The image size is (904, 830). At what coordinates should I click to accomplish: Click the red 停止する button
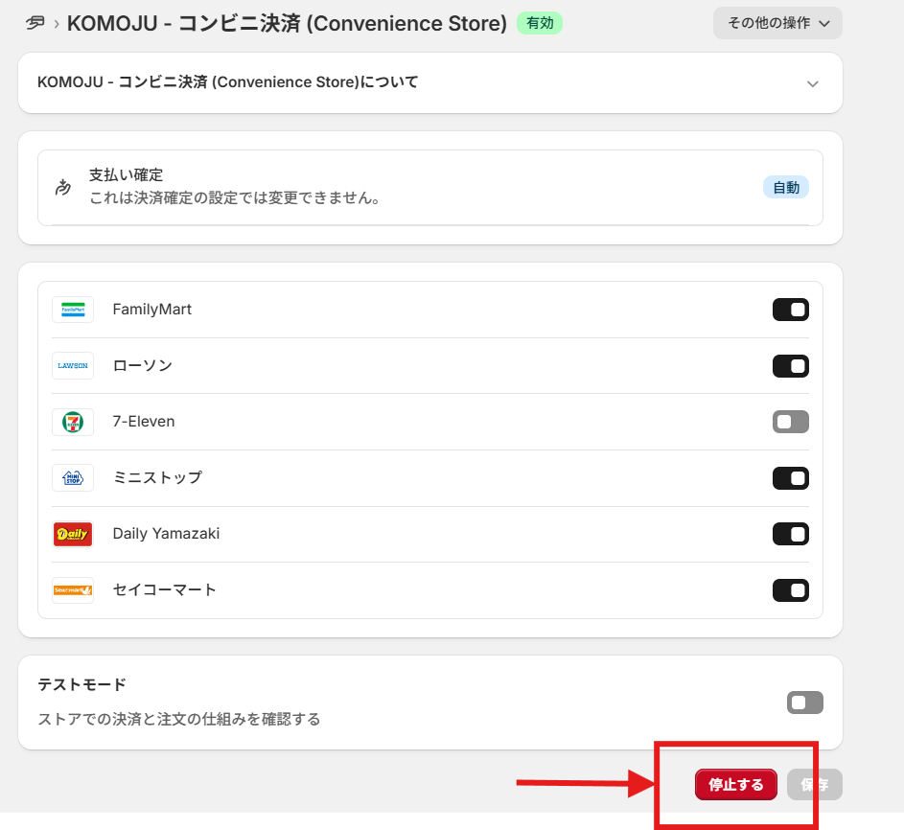pyautogui.click(x=735, y=785)
